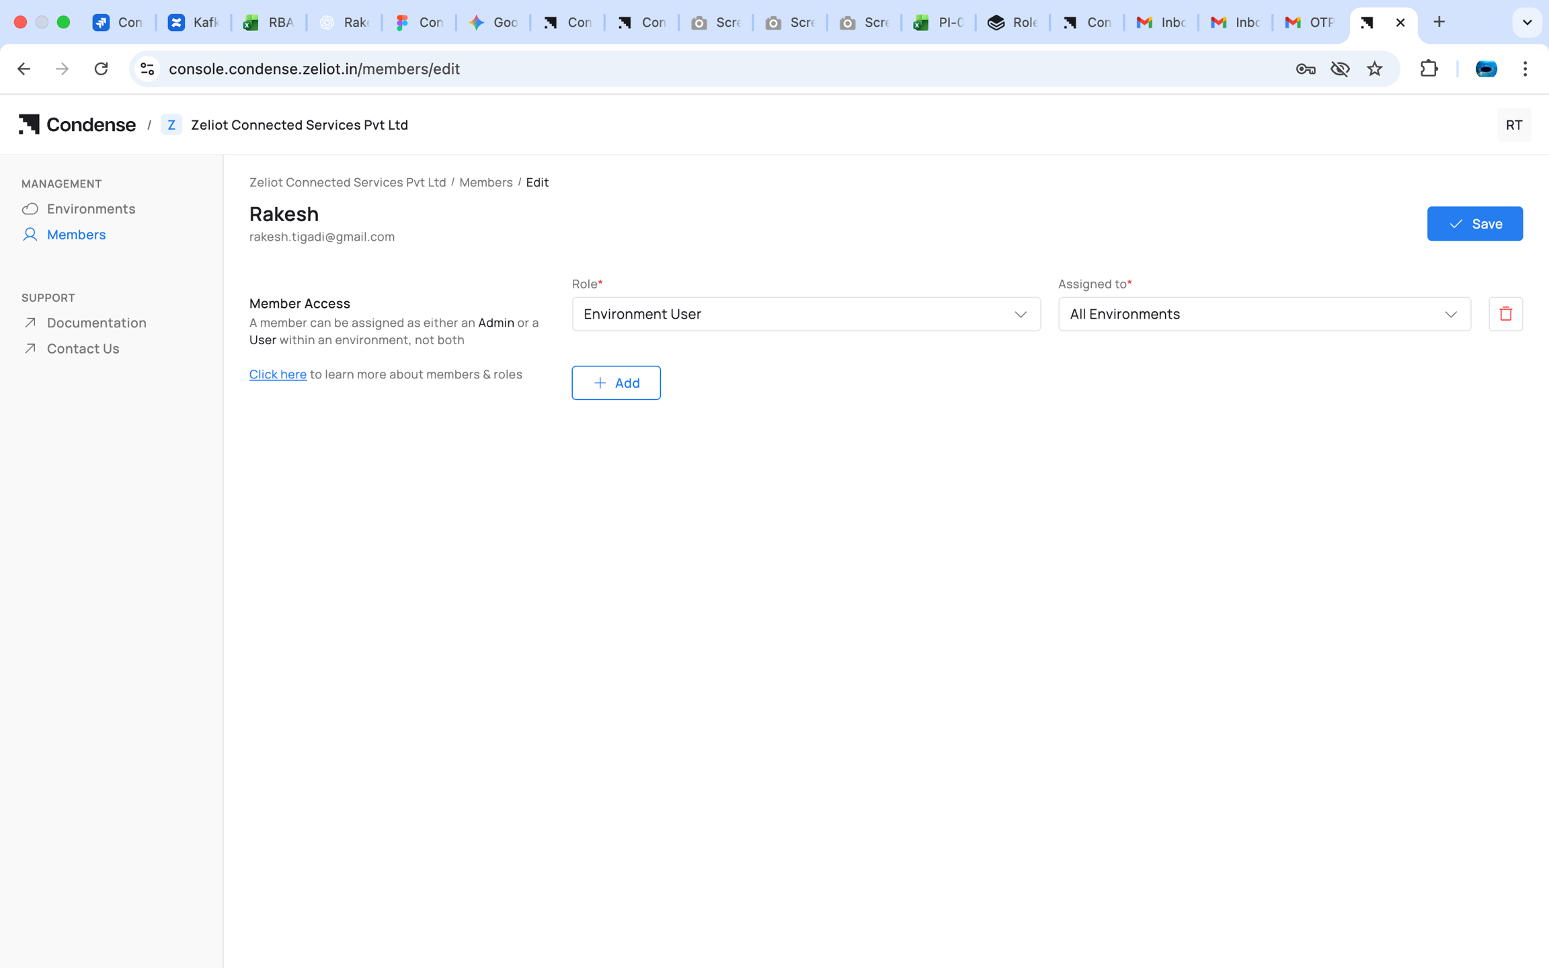The width and height of the screenshot is (1549, 968).
Task: Click the site information icon in address bar
Action: 147,69
